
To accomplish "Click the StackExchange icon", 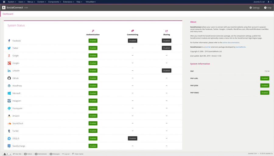I will coord(9,146).
